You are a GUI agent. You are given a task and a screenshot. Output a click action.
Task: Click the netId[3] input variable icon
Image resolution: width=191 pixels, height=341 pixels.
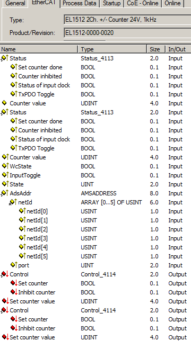coord(22,238)
